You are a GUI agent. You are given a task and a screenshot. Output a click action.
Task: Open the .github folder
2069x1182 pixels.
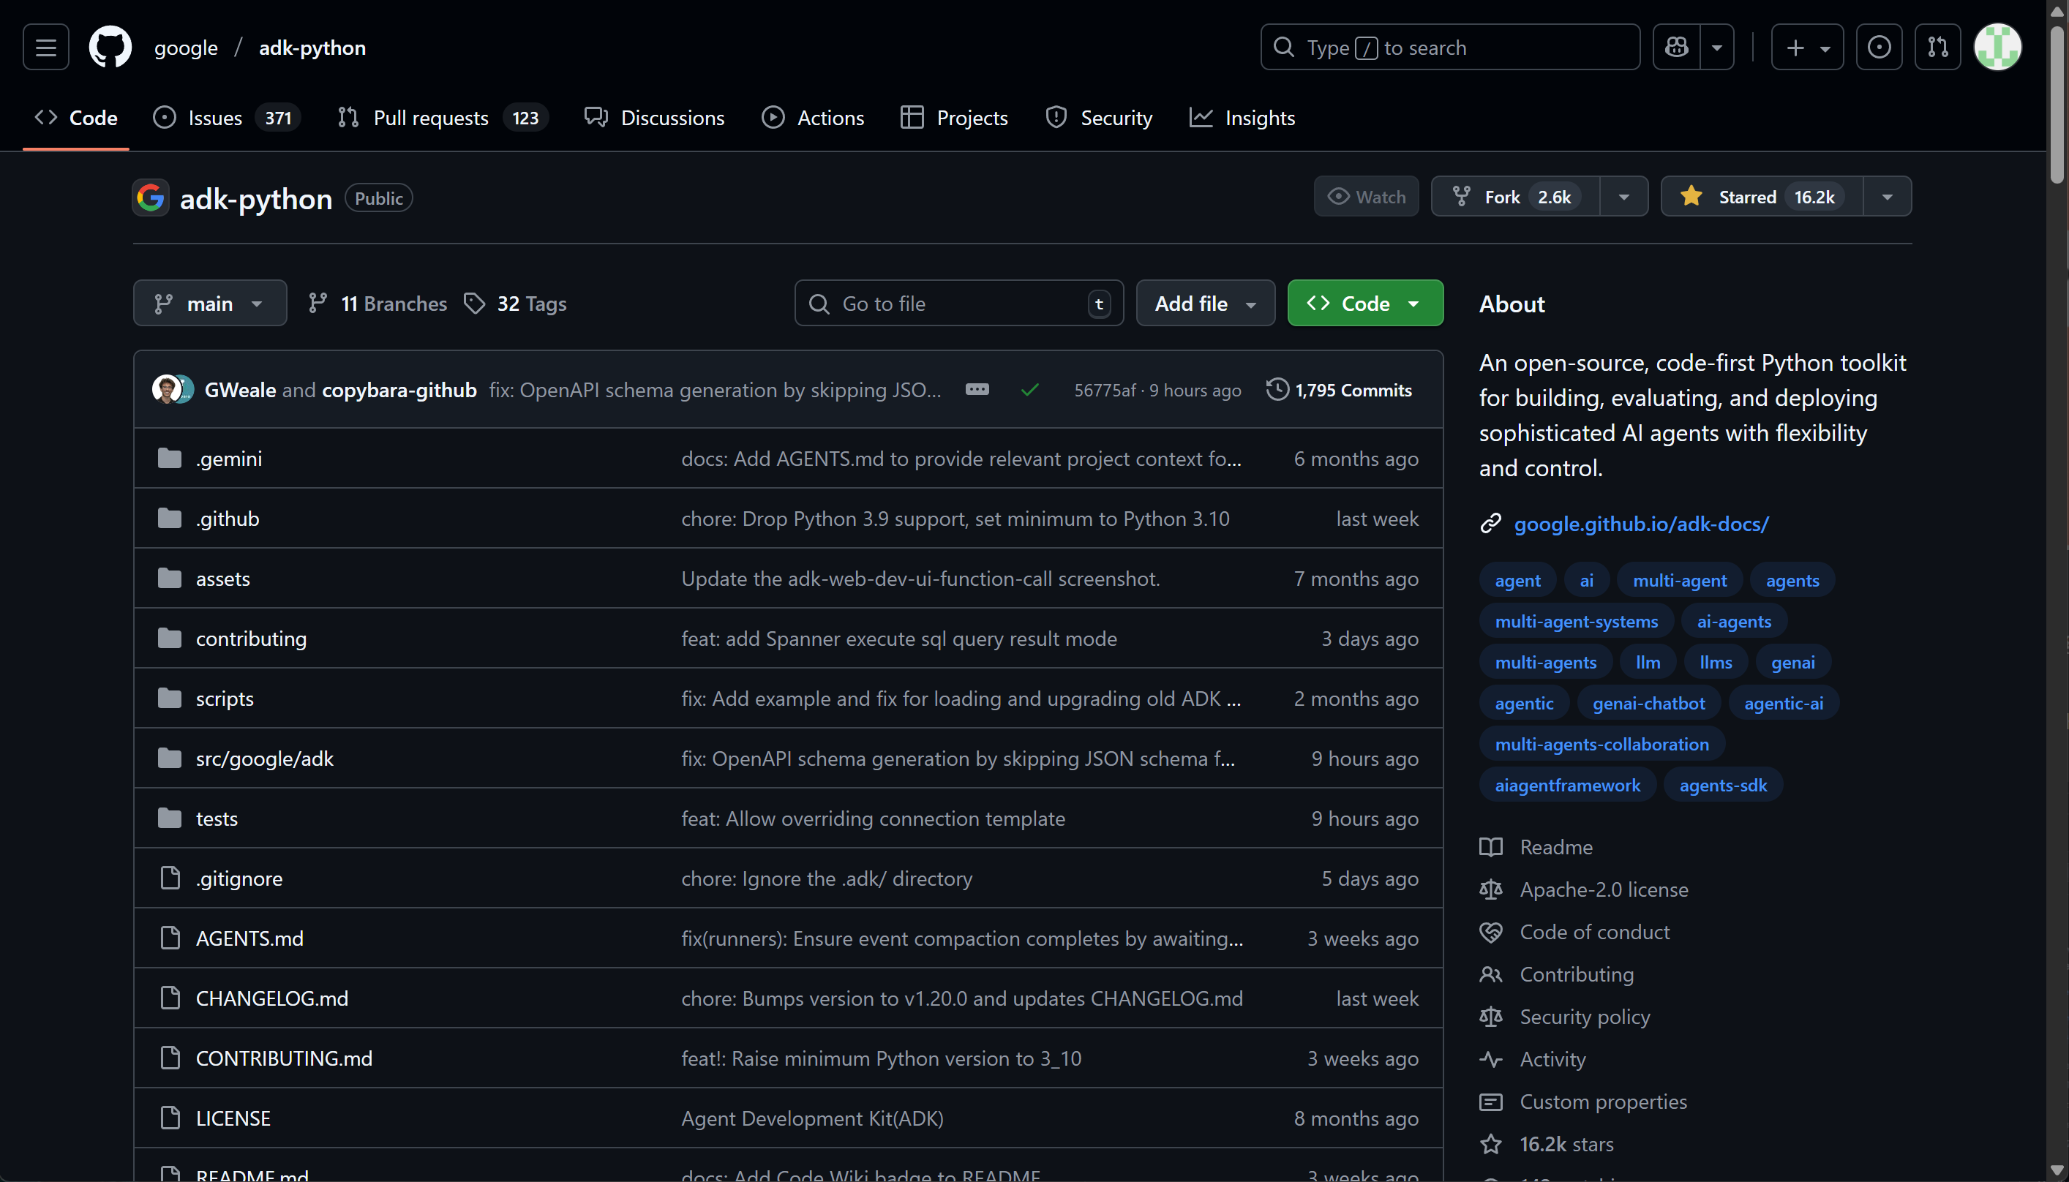point(228,519)
